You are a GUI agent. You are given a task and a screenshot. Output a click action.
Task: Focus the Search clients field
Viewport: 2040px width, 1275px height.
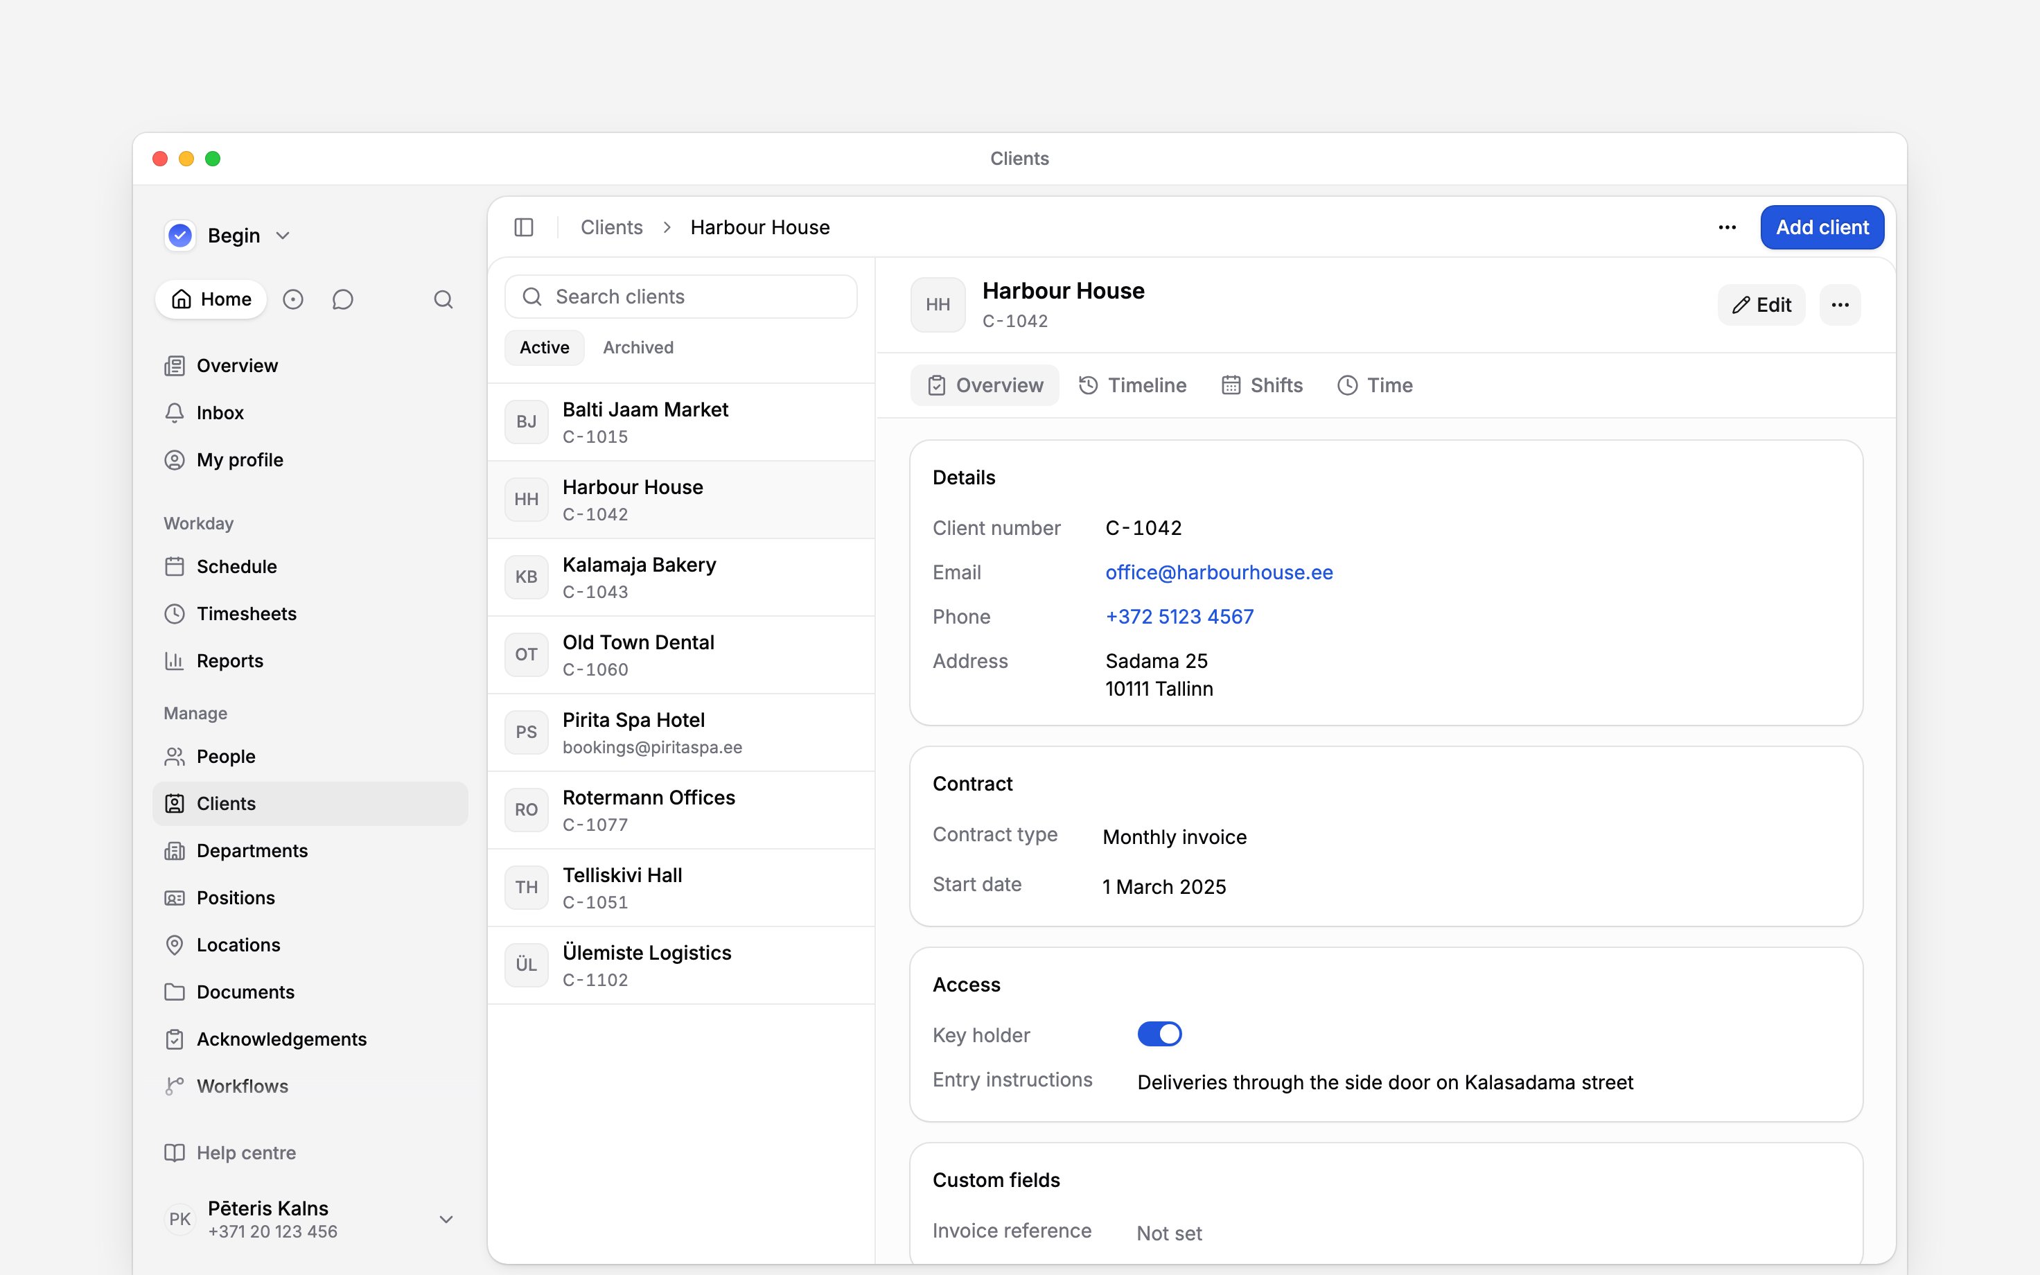pyautogui.click(x=681, y=297)
